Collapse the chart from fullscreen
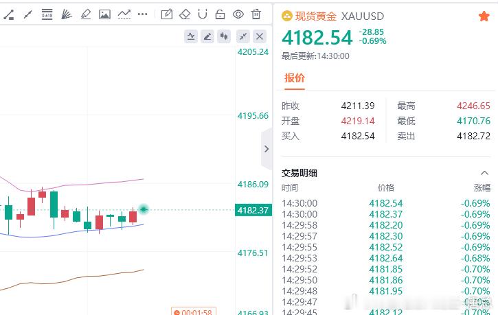This screenshot has height=315, width=498. (x=243, y=36)
